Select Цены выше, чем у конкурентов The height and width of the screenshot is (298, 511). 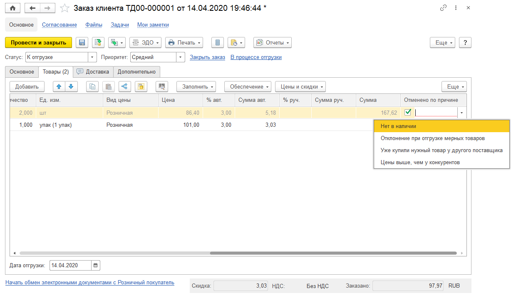(442, 162)
